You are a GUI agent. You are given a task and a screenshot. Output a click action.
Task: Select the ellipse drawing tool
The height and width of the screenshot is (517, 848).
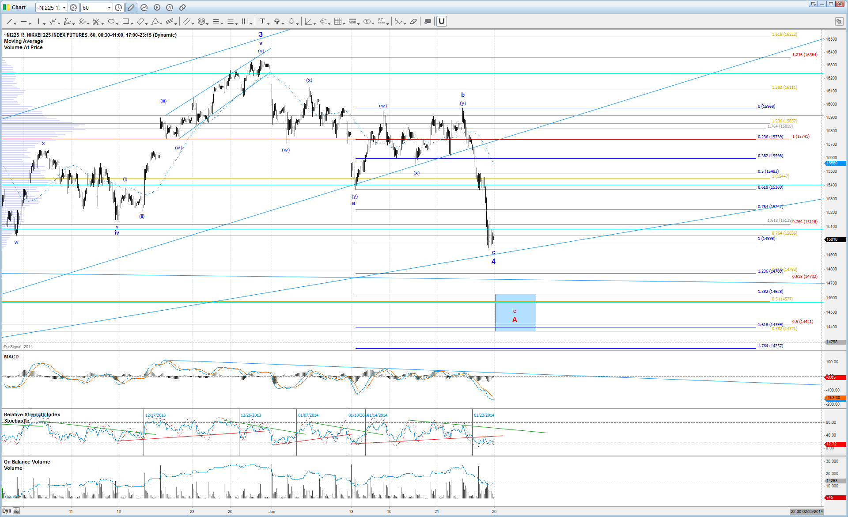111,21
